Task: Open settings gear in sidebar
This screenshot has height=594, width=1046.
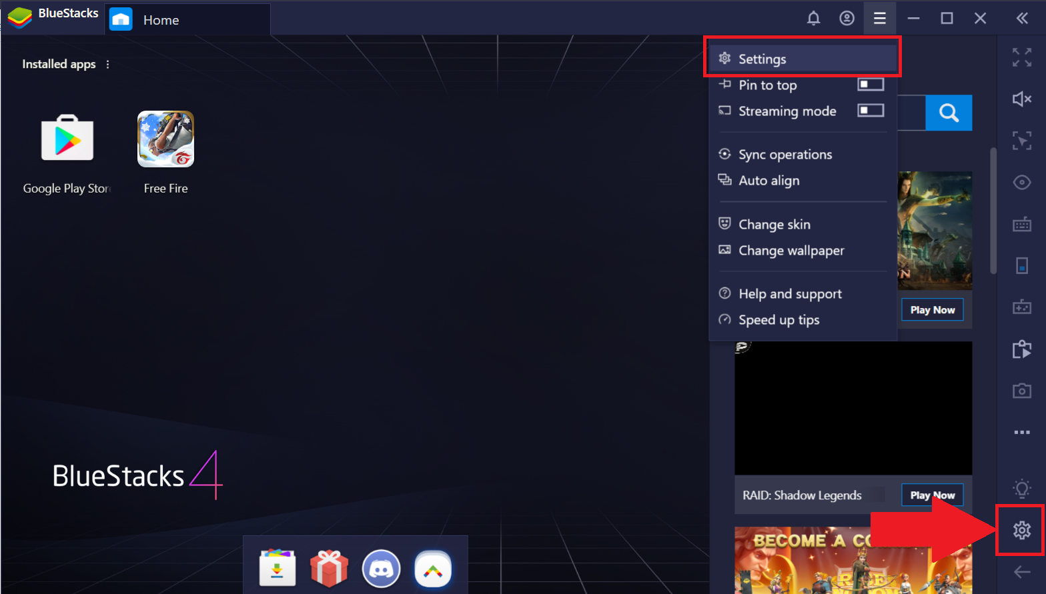Action: [x=1022, y=530]
